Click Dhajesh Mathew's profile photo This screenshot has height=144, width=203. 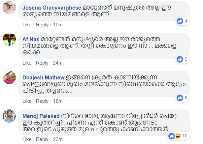(x=9, y=77)
